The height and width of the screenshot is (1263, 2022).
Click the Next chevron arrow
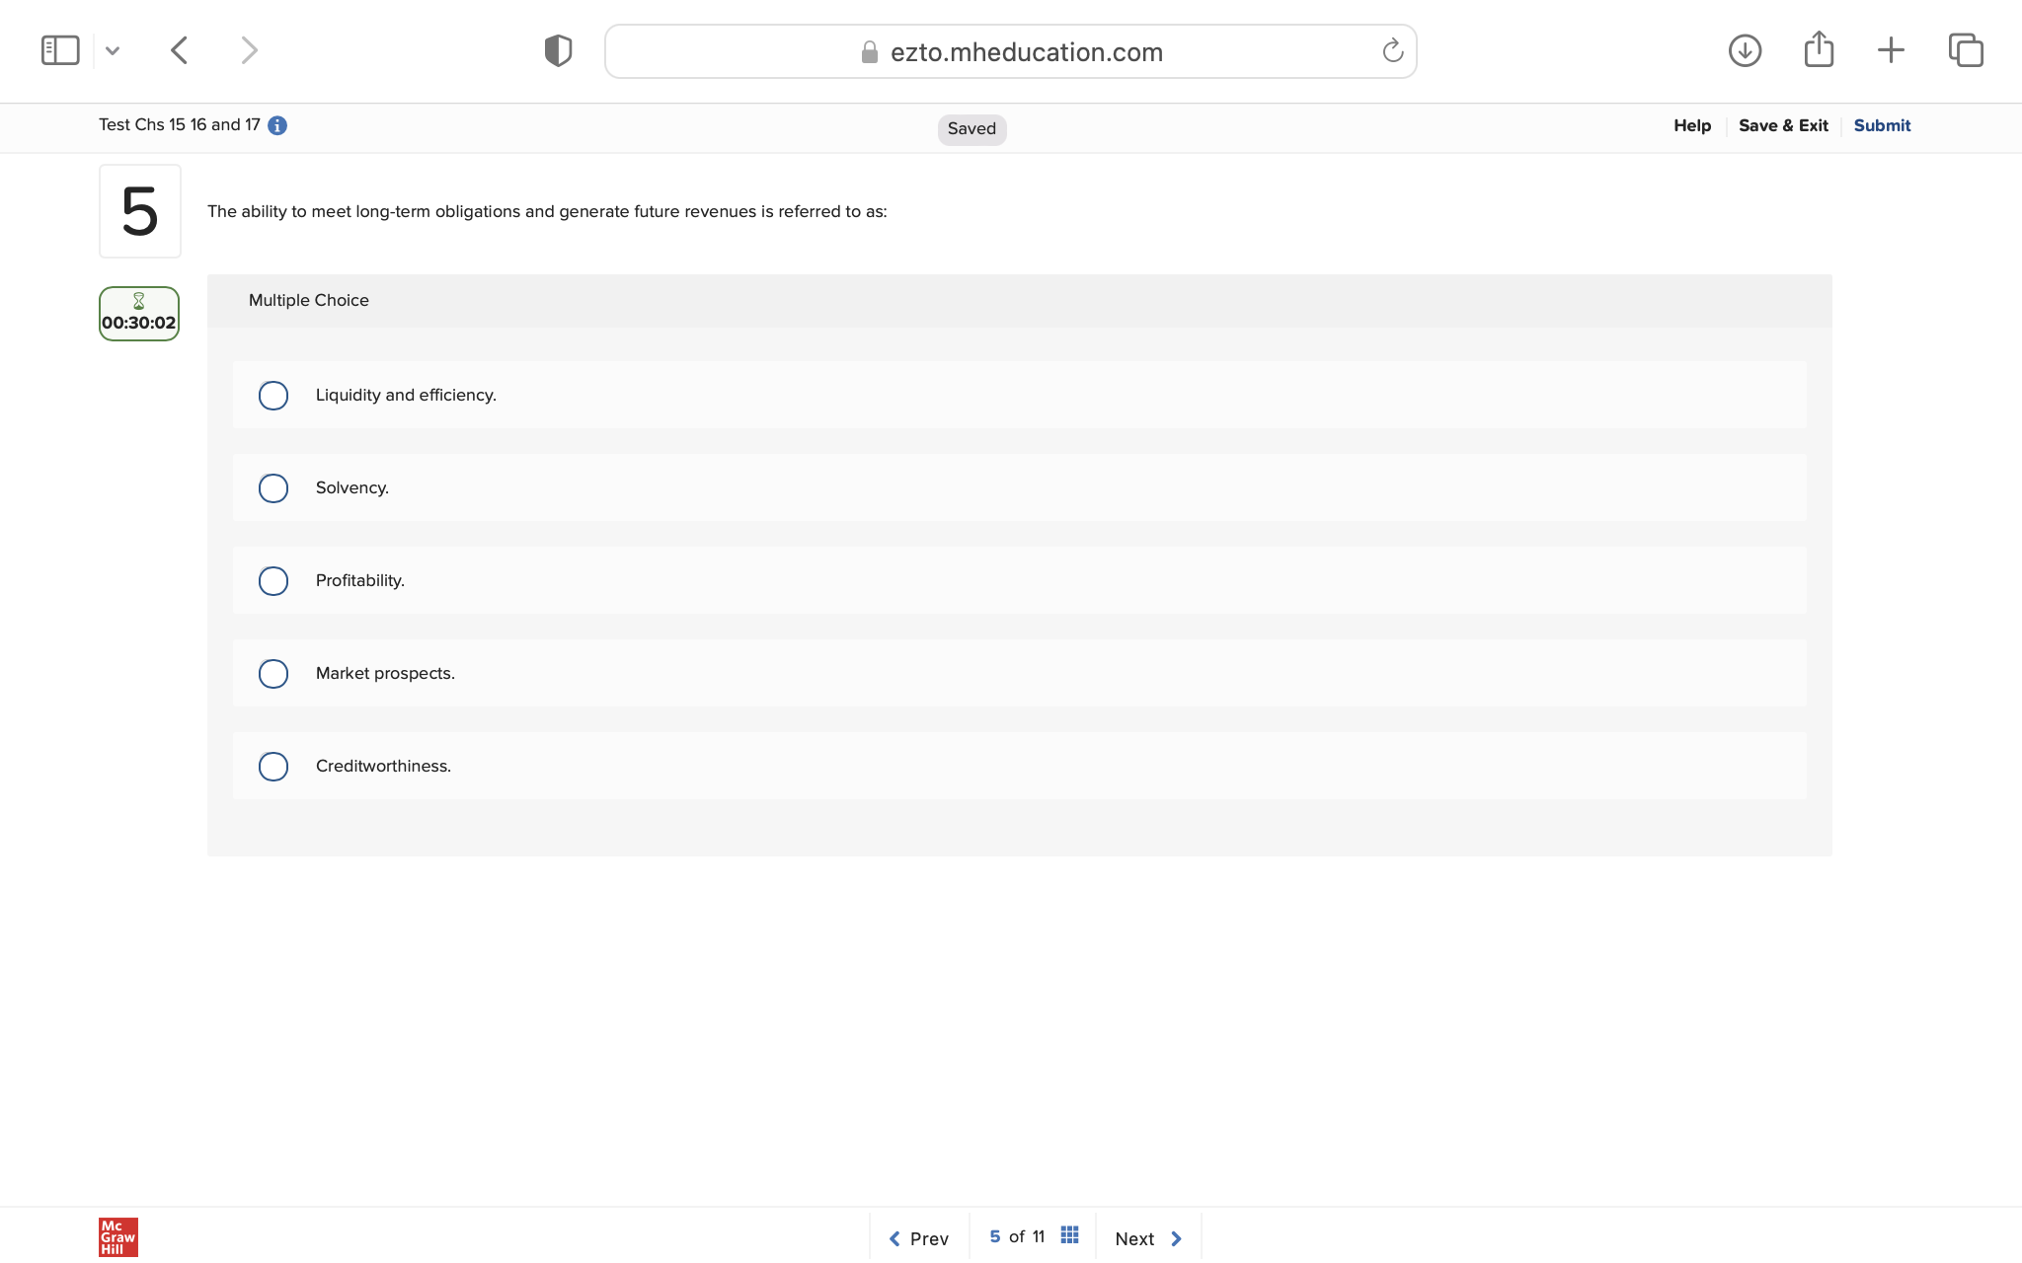point(1176,1238)
